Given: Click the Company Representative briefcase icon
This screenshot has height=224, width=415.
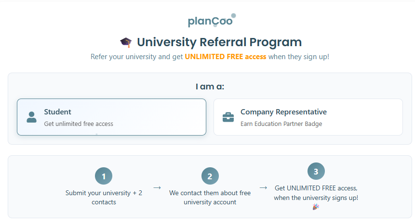Looking at the screenshot, I should point(228,117).
